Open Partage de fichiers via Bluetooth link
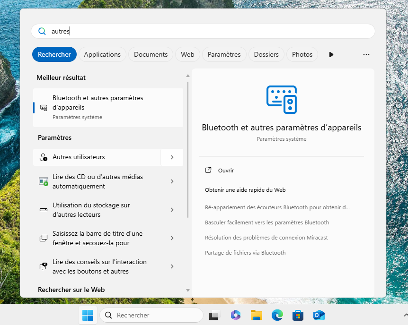 [x=245, y=253]
